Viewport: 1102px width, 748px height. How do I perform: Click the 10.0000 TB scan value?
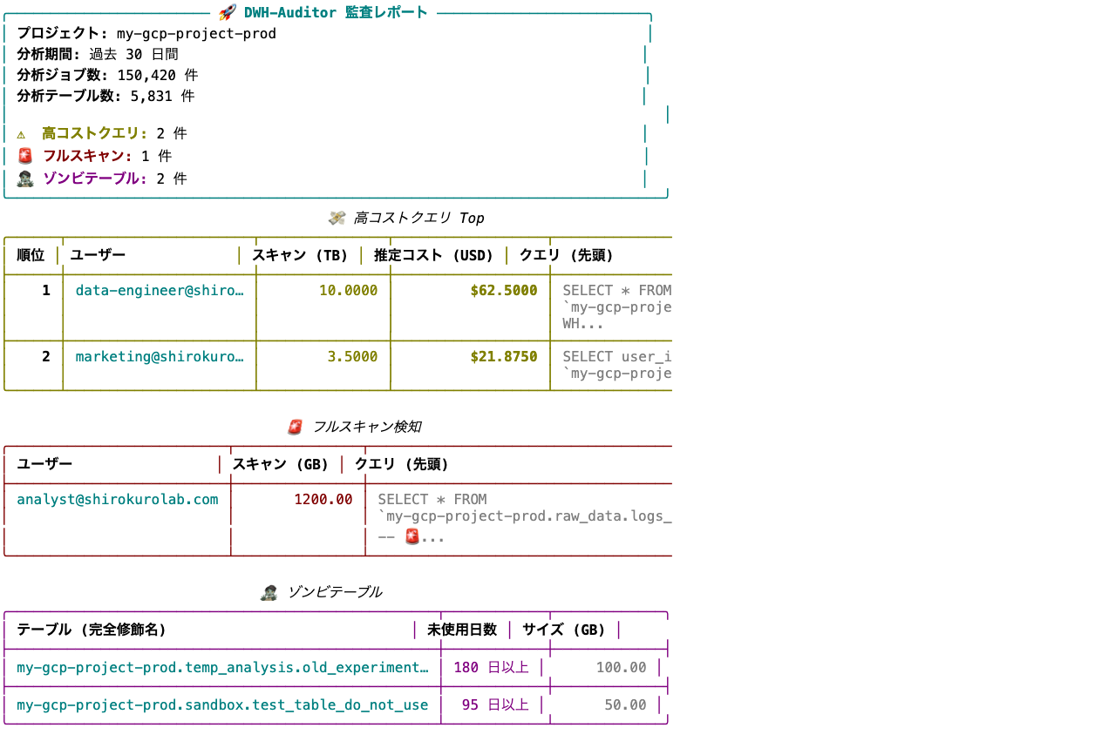[x=348, y=291]
